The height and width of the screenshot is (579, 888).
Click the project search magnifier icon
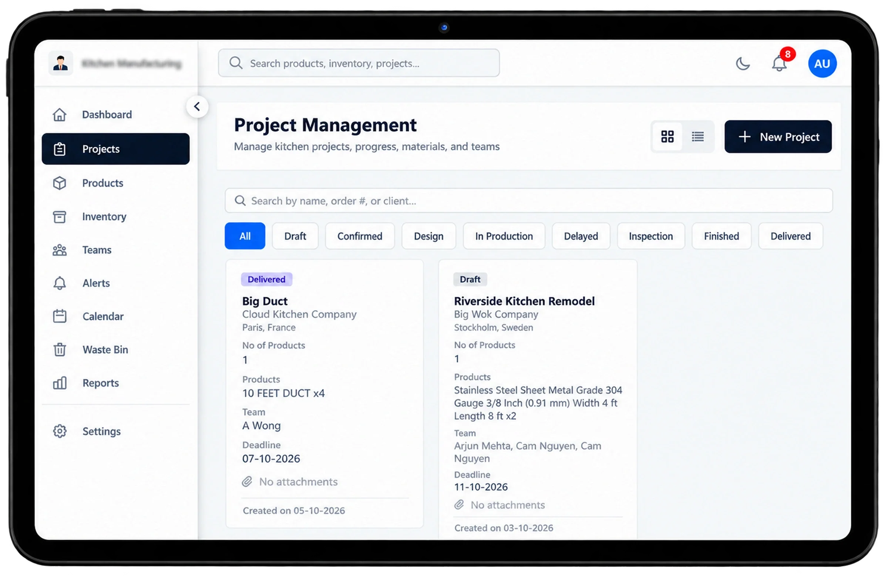[240, 201]
